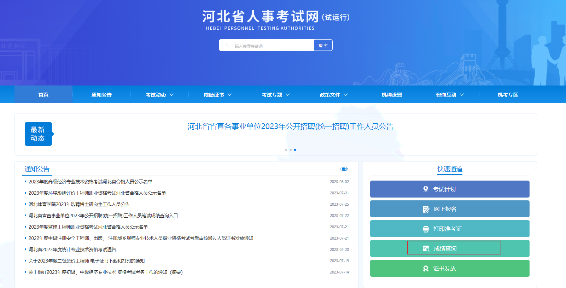The width and height of the screenshot is (566, 288).
Task: Click the search keyword input field
Action: click(272, 46)
